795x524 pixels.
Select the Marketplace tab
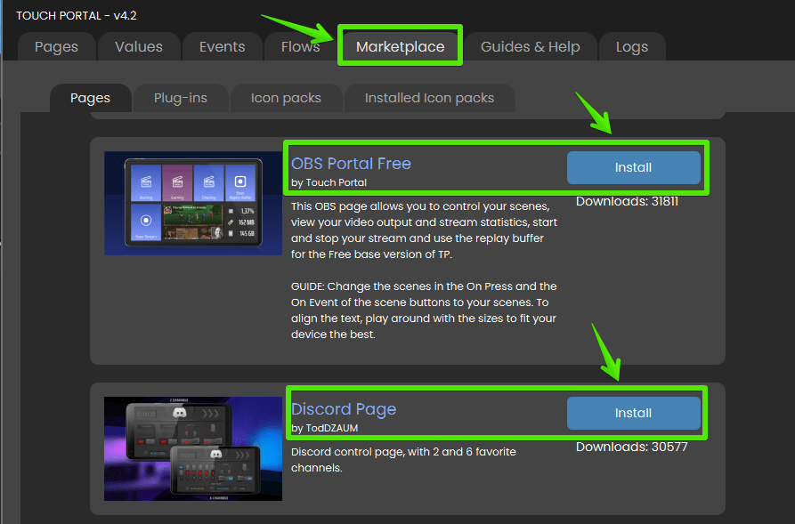point(400,46)
